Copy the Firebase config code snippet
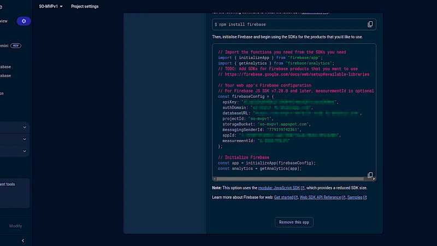Image resolution: width=437 pixels, height=246 pixels. [370, 175]
